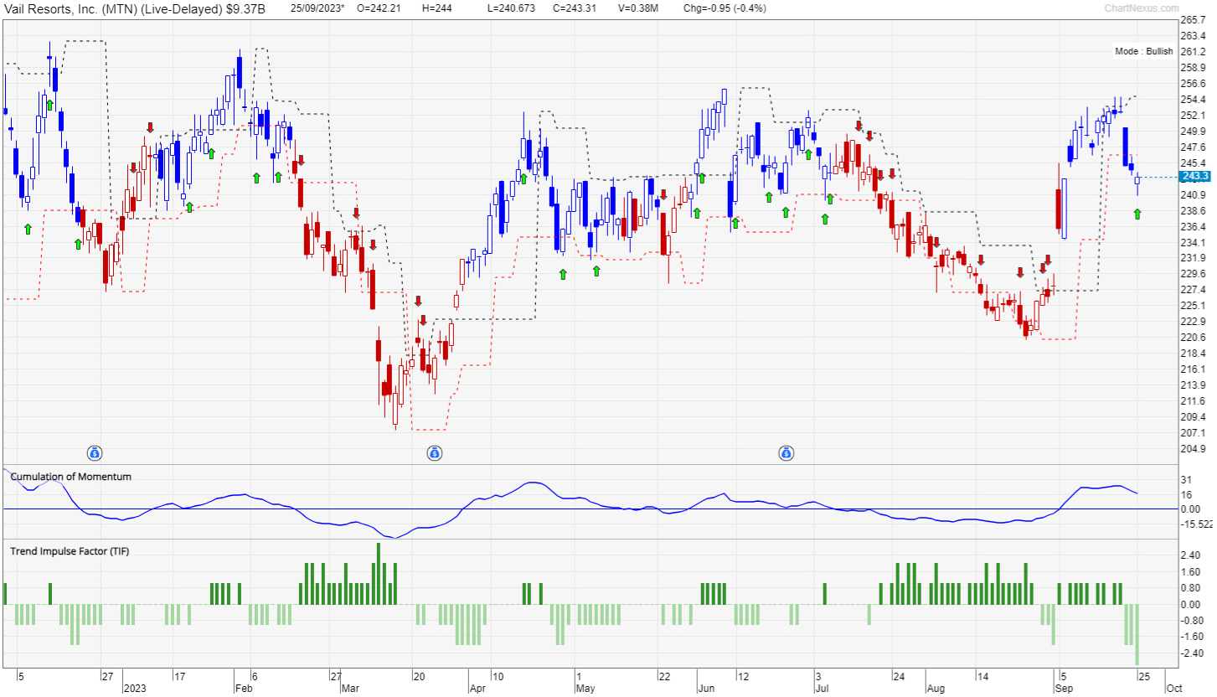Screen dimensions: 1217x697
Task: Click the L=240.673 low value
Action: coord(510,8)
